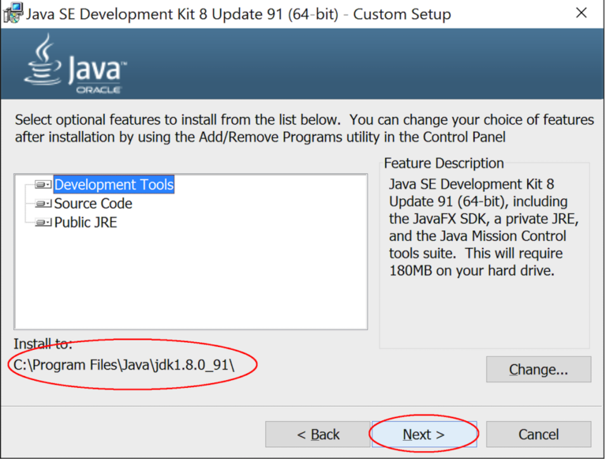This screenshot has width=606, height=459.
Task: Select the Public JRE feature
Action: pos(85,223)
